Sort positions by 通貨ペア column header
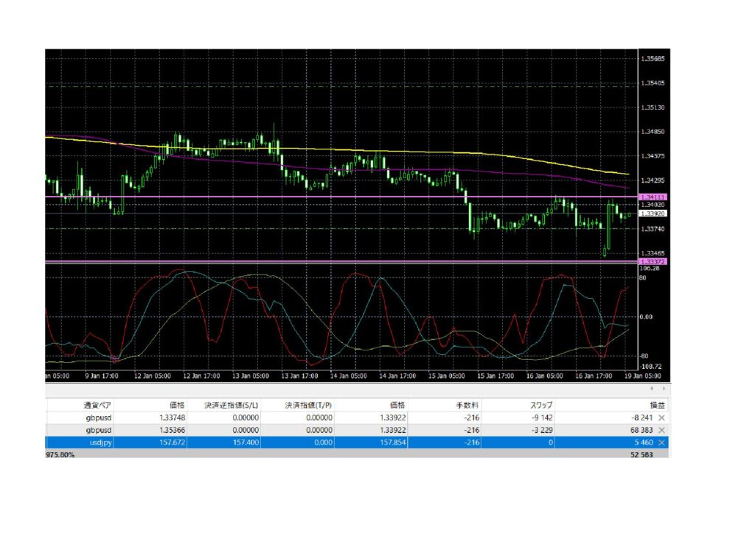The image size is (755, 533). pos(97,405)
